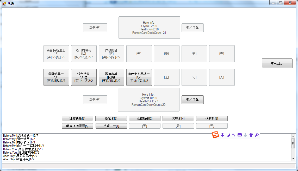Click my hero's 武器[无] weapon slot

[x=95, y=100]
